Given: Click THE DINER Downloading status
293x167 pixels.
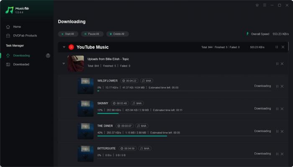Looking at the screenshot, I should pyautogui.click(x=262, y=131).
